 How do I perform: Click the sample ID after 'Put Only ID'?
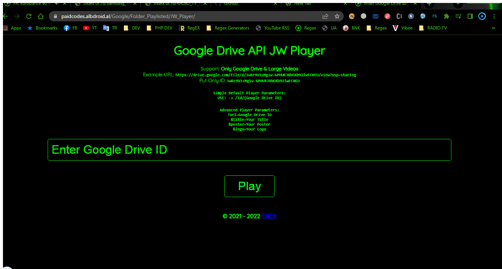point(263,81)
